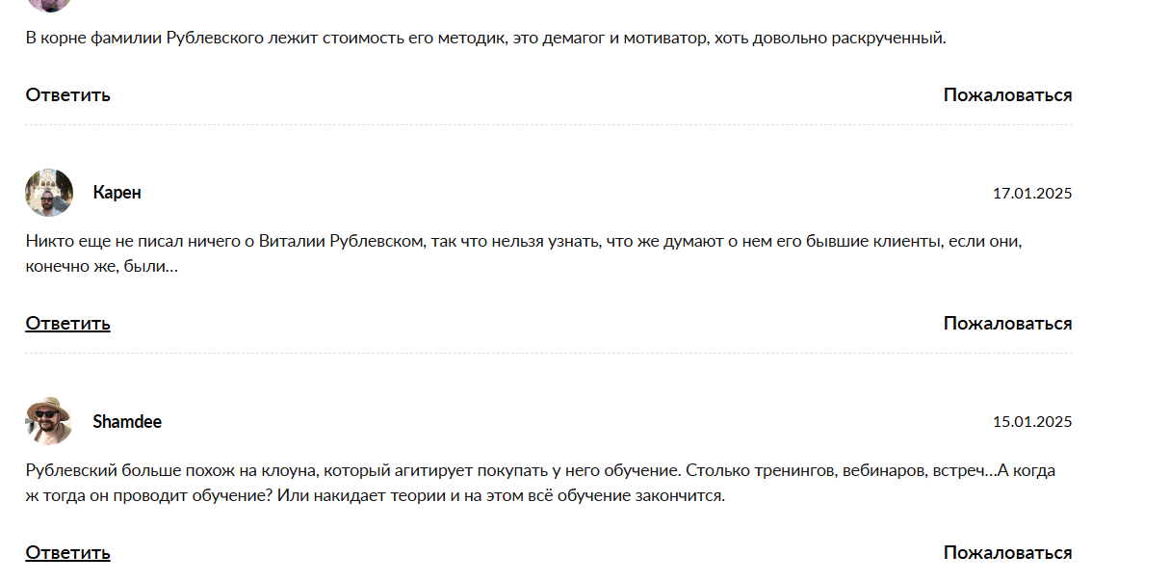Image resolution: width=1170 pixels, height=582 pixels.
Task: Open Карен's profile avatar photo
Action: [x=49, y=193]
